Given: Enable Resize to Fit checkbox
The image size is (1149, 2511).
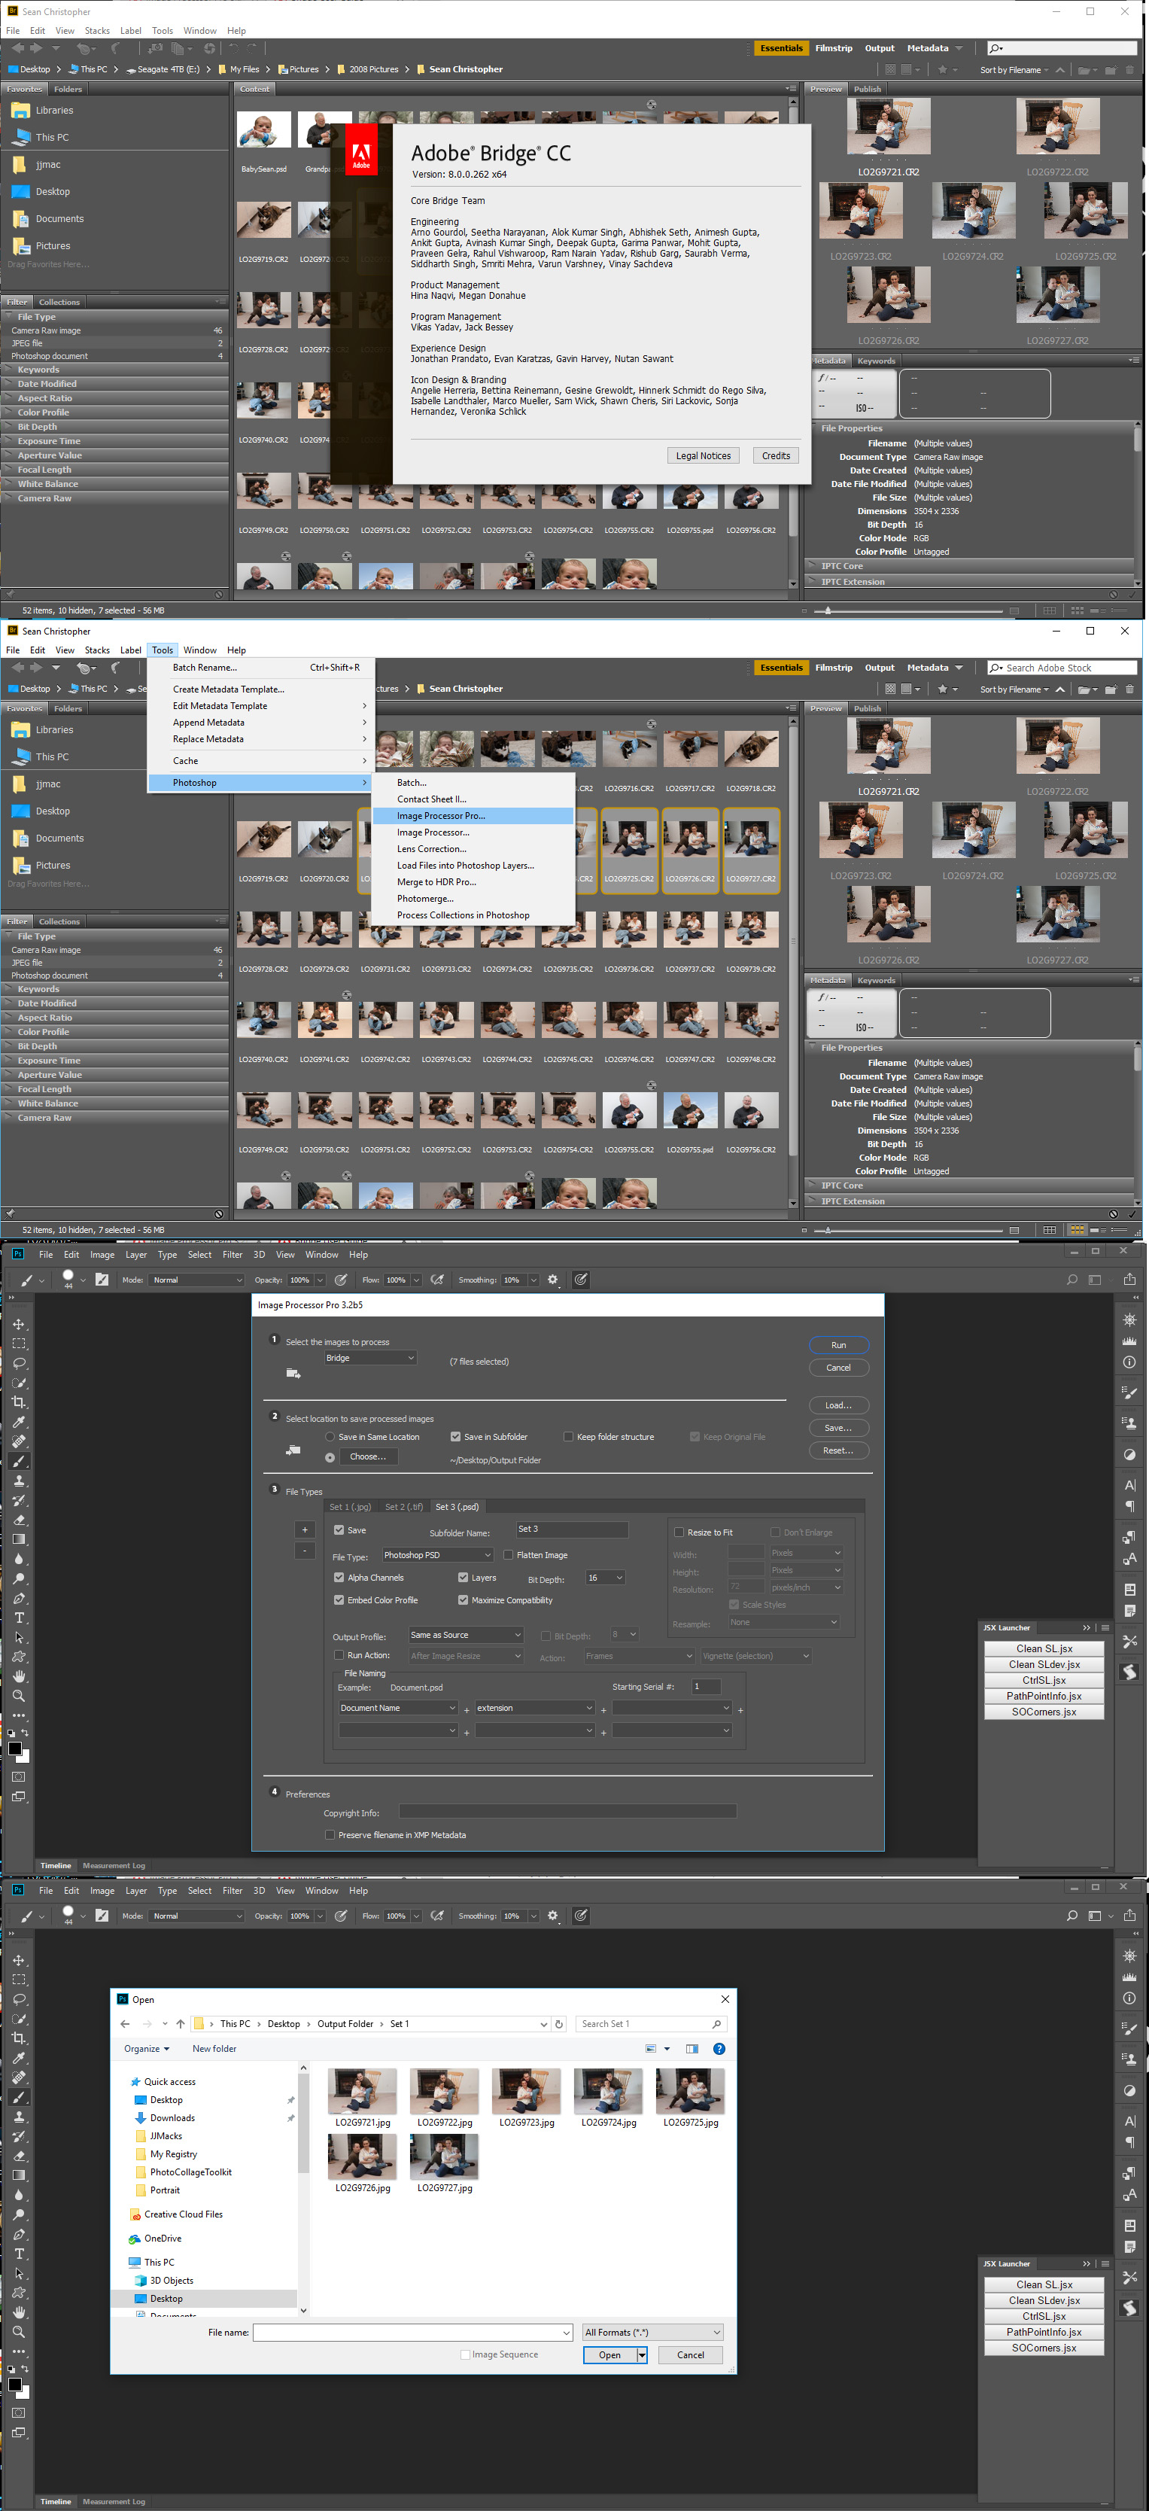Looking at the screenshot, I should (x=679, y=1532).
